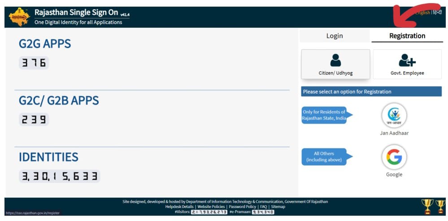Image resolution: width=448 pixels, height=221 pixels.
Task: Open the Password Policy link
Action: (242, 207)
